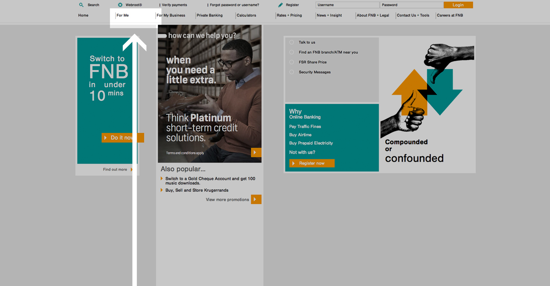Click the Search magnifier icon
Screen dimensions: 550x286
(x=81, y=5)
